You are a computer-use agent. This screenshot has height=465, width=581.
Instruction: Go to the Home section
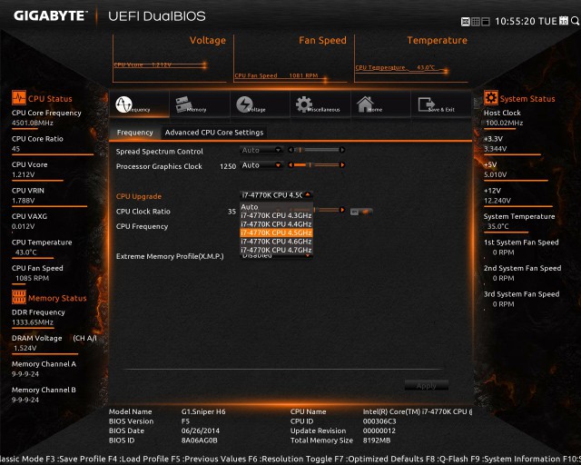(381, 104)
